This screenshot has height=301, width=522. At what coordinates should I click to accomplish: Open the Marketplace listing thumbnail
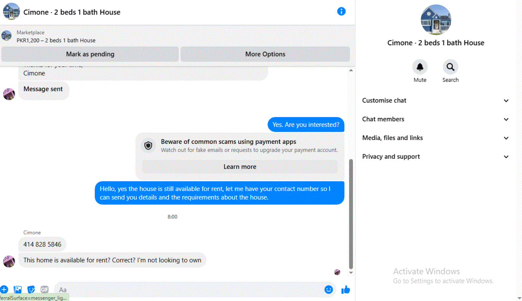(x=6, y=36)
